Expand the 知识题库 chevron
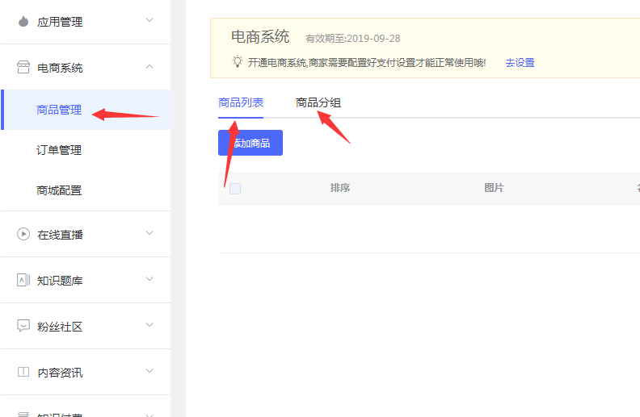This screenshot has width=640, height=417. click(x=149, y=279)
